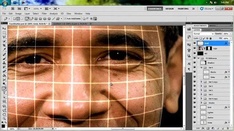
Task: Choose Freeform Pen in the options bar
Action: tap(31, 19)
